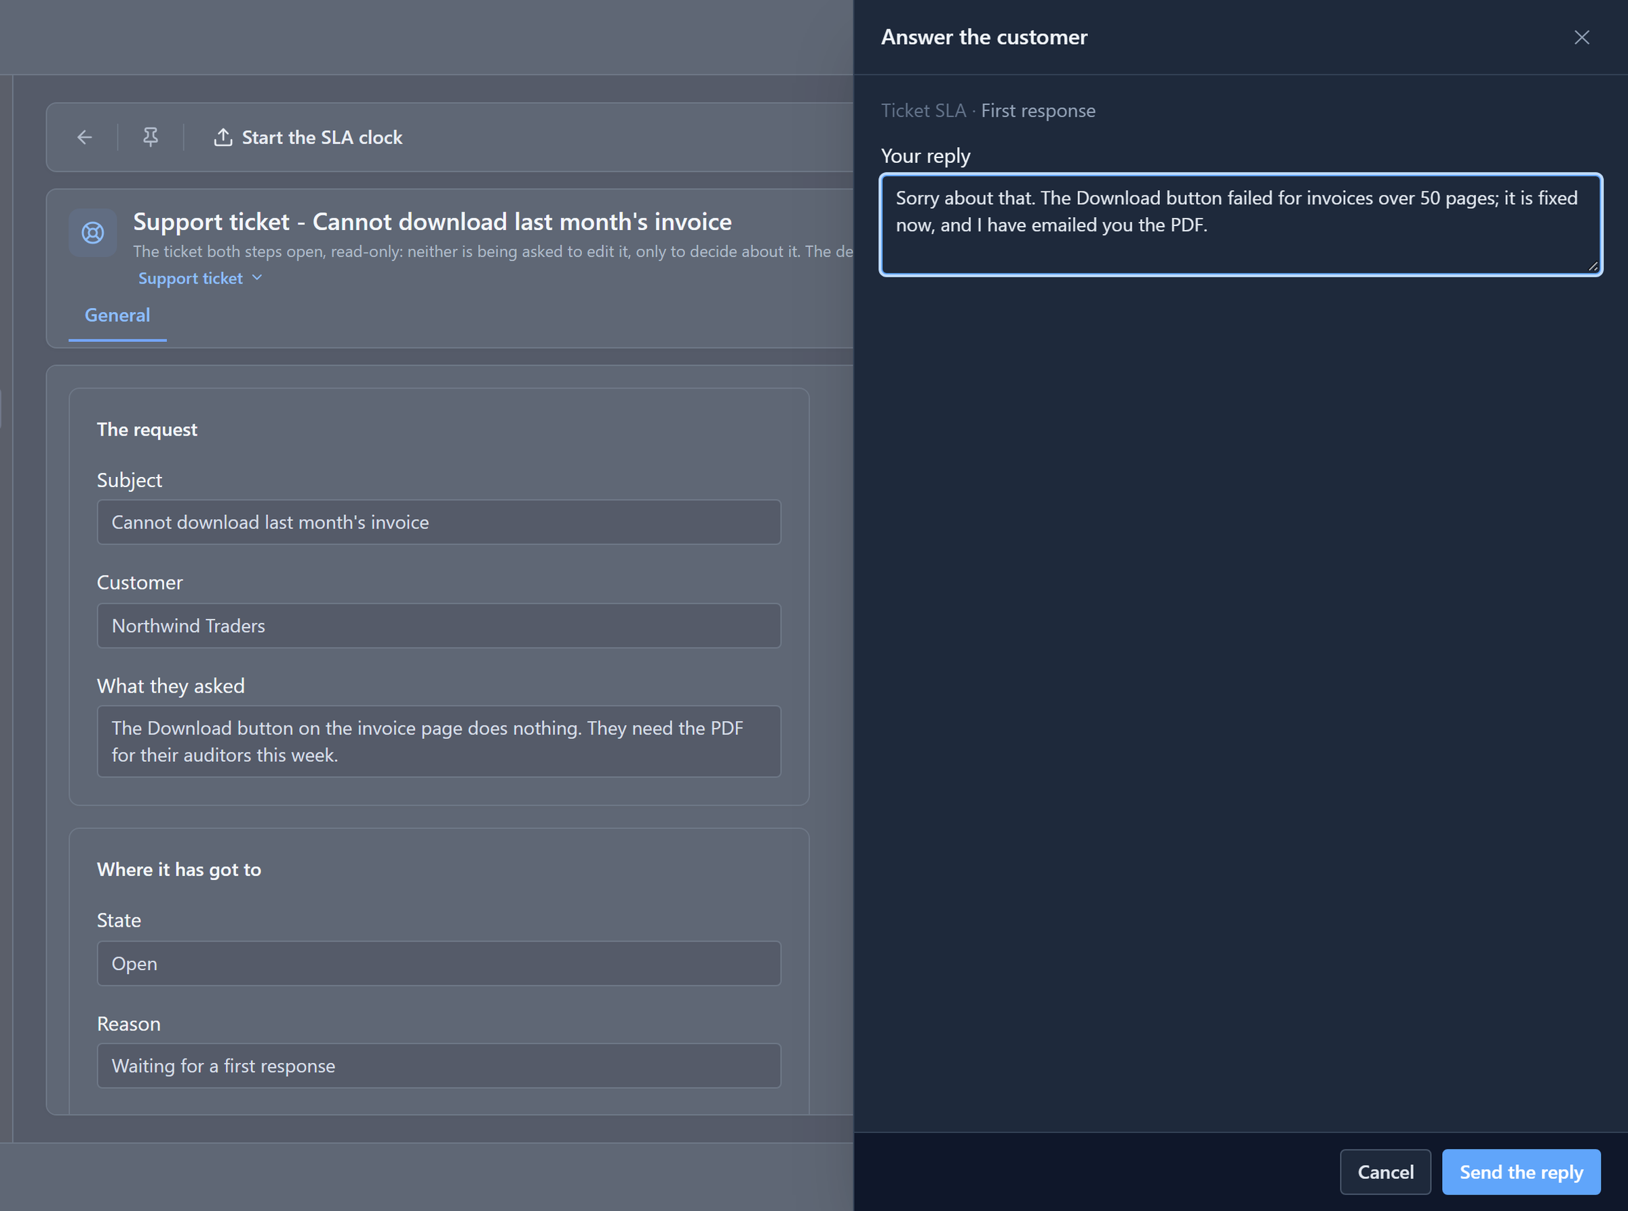Send the reply
Screen dimensions: 1628x1211
pyautogui.click(x=1521, y=1172)
